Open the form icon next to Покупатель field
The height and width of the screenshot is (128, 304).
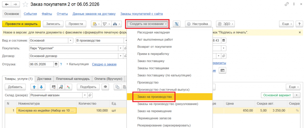coord(125,48)
